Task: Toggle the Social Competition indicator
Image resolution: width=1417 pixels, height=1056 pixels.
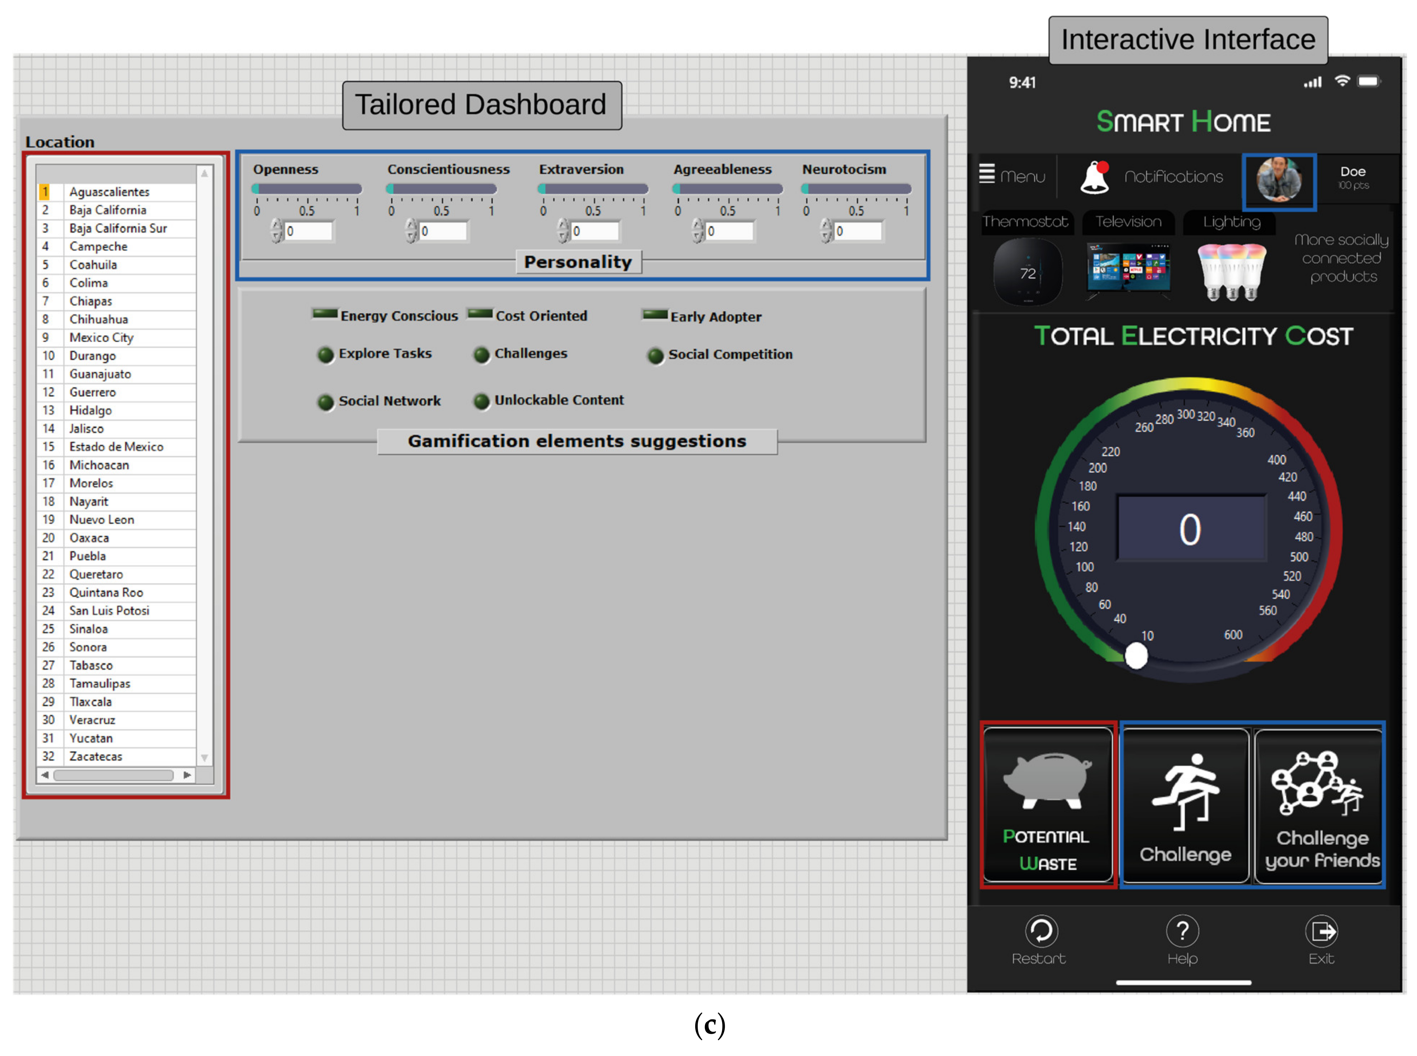Action: tap(655, 356)
